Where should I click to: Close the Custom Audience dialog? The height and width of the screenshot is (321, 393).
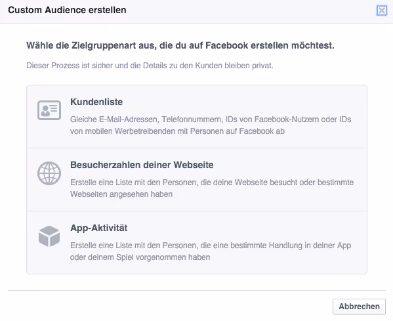(382, 11)
